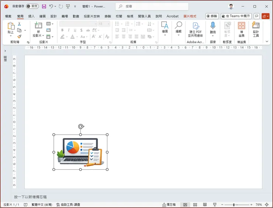This screenshot has height=208, width=273.
Task: Click the zoom slider handle
Action: (x=234, y=205)
